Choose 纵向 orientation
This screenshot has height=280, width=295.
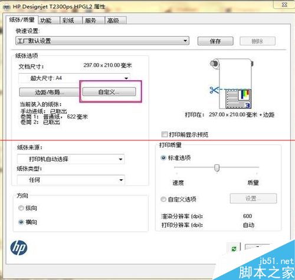[21, 208]
